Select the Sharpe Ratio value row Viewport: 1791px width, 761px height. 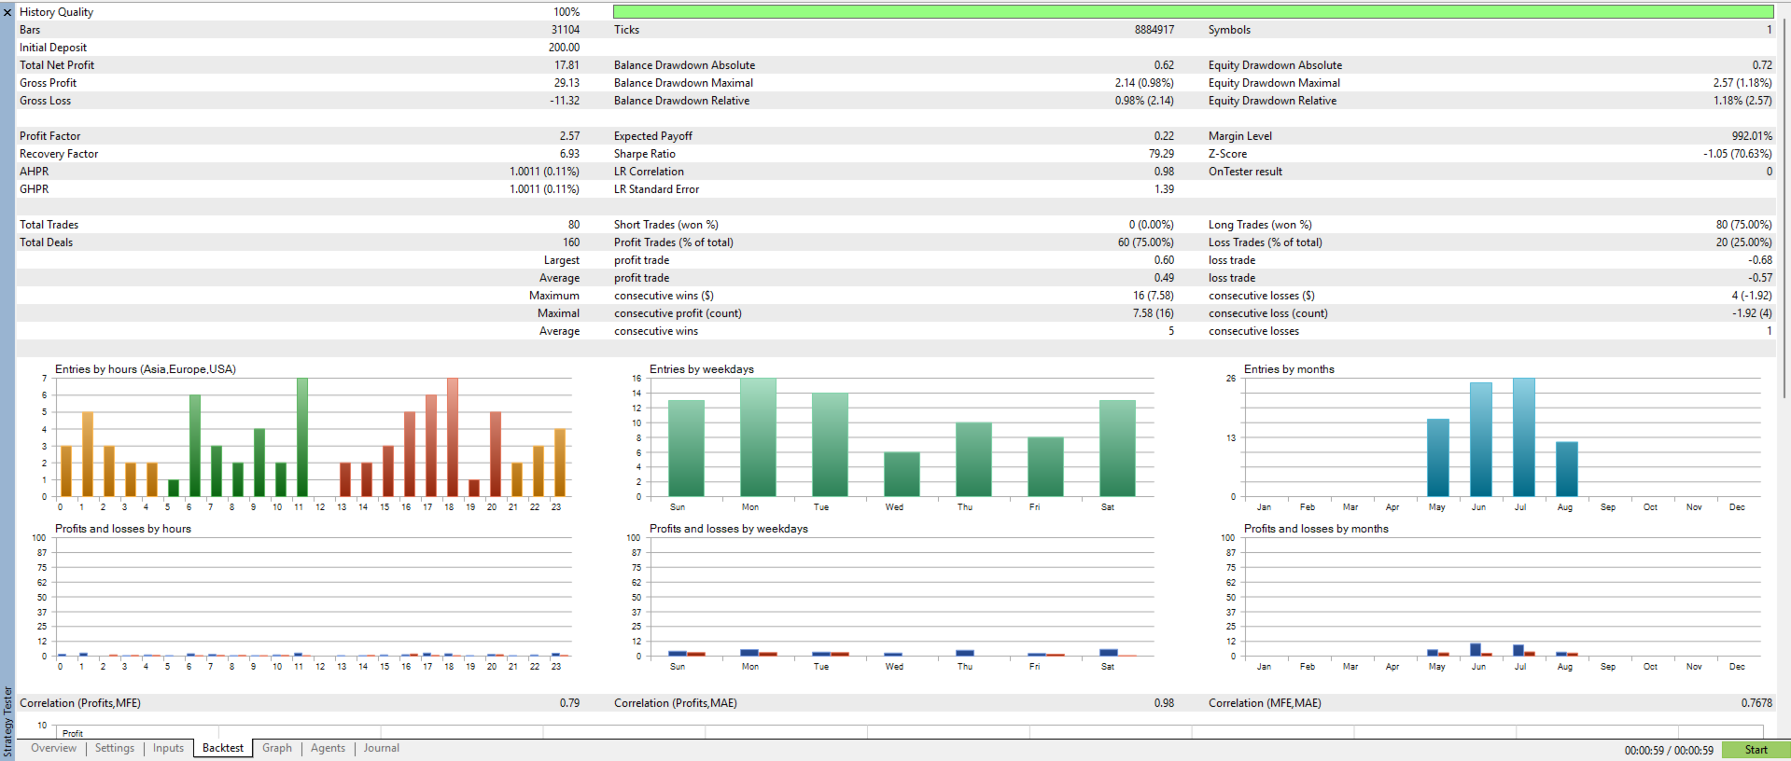point(894,154)
